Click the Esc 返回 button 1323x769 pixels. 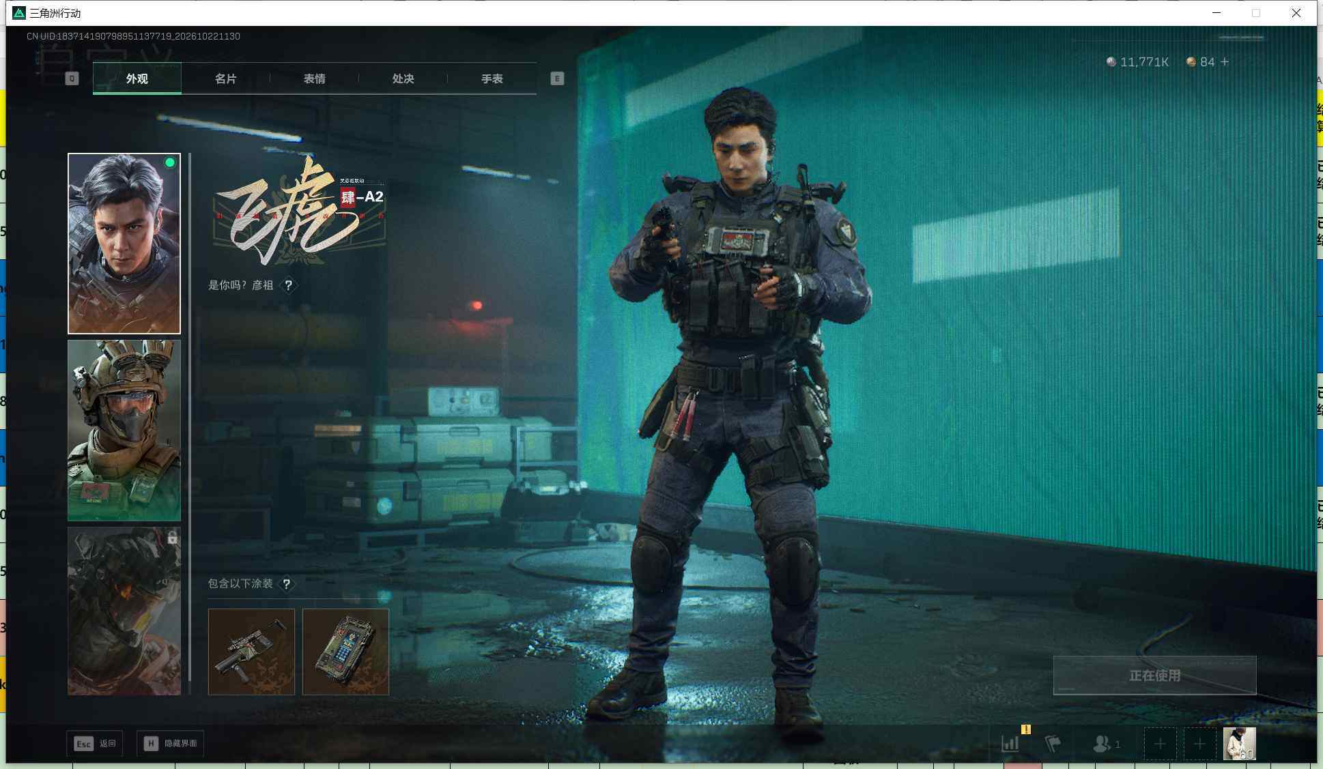pos(95,743)
